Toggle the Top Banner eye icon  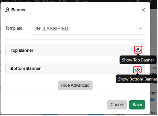(x=138, y=50)
